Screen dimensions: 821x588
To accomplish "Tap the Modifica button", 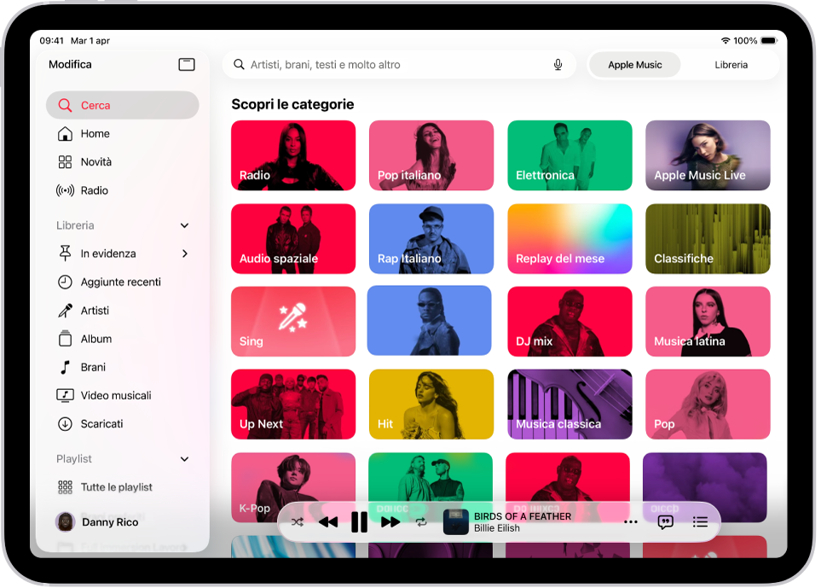I will click(x=72, y=64).
